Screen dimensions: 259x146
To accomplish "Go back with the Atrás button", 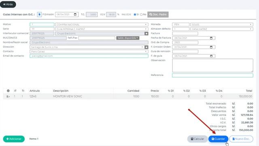I will click(x=8, y=4).
